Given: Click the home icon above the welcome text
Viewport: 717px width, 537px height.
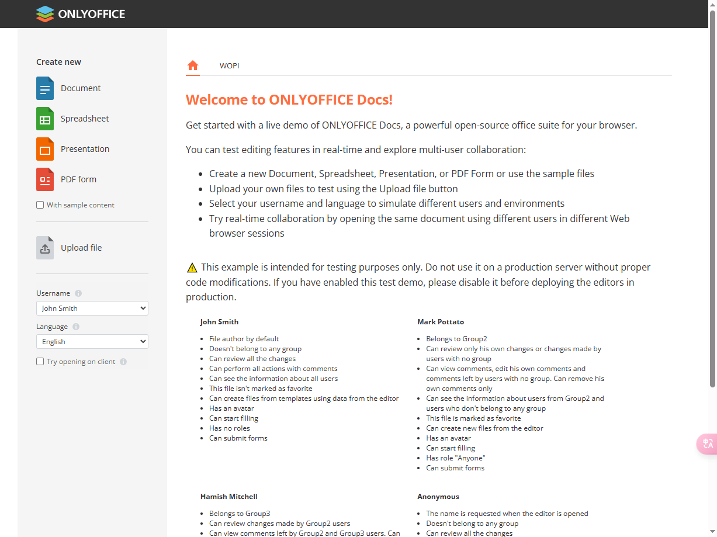Looking at the screenshot, I should click(x=193, y=65).
